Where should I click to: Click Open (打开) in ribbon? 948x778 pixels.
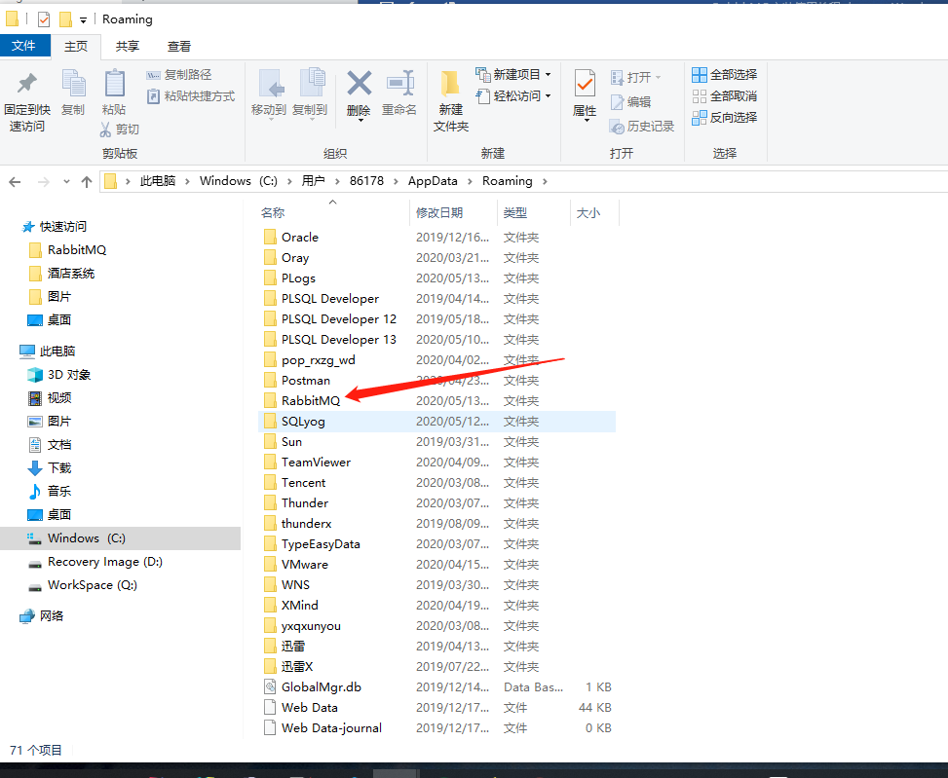635,77
